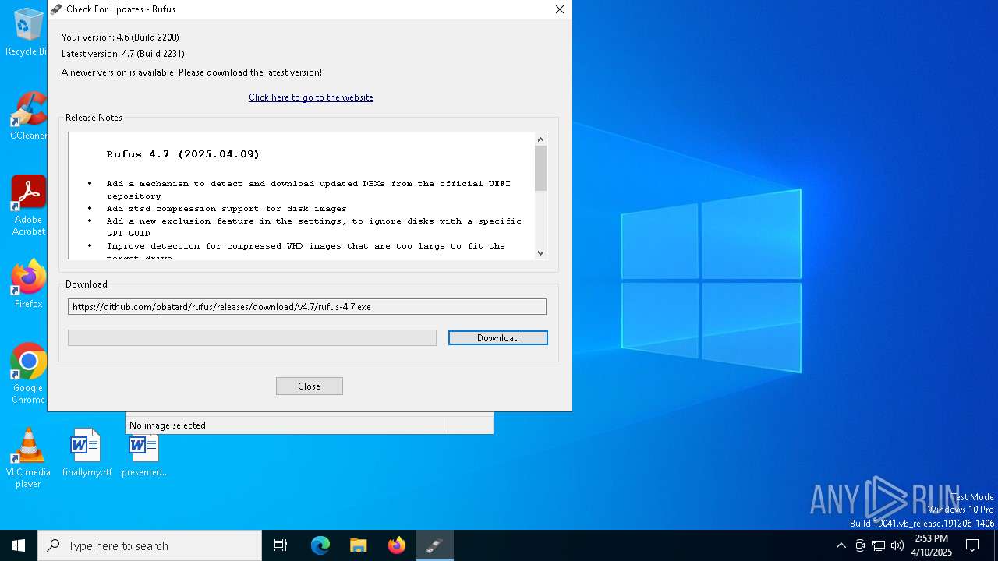
Task: Launch Firefox from the desktop shortcut
Action: click(x=28, y=284)
